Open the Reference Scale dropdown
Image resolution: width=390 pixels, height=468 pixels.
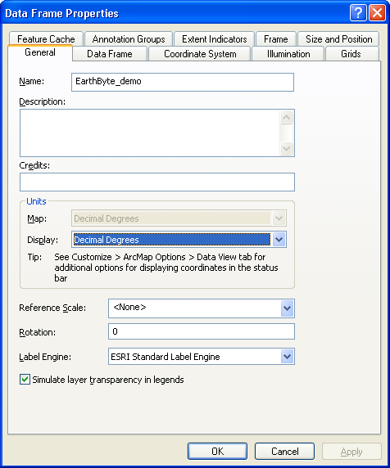click(x=288, y=308)
